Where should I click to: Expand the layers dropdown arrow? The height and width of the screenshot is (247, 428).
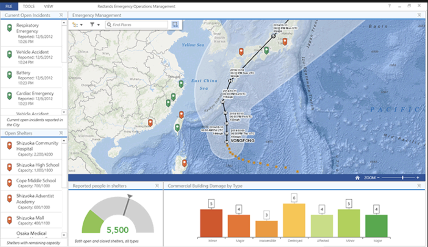click(x=81, y=24)
